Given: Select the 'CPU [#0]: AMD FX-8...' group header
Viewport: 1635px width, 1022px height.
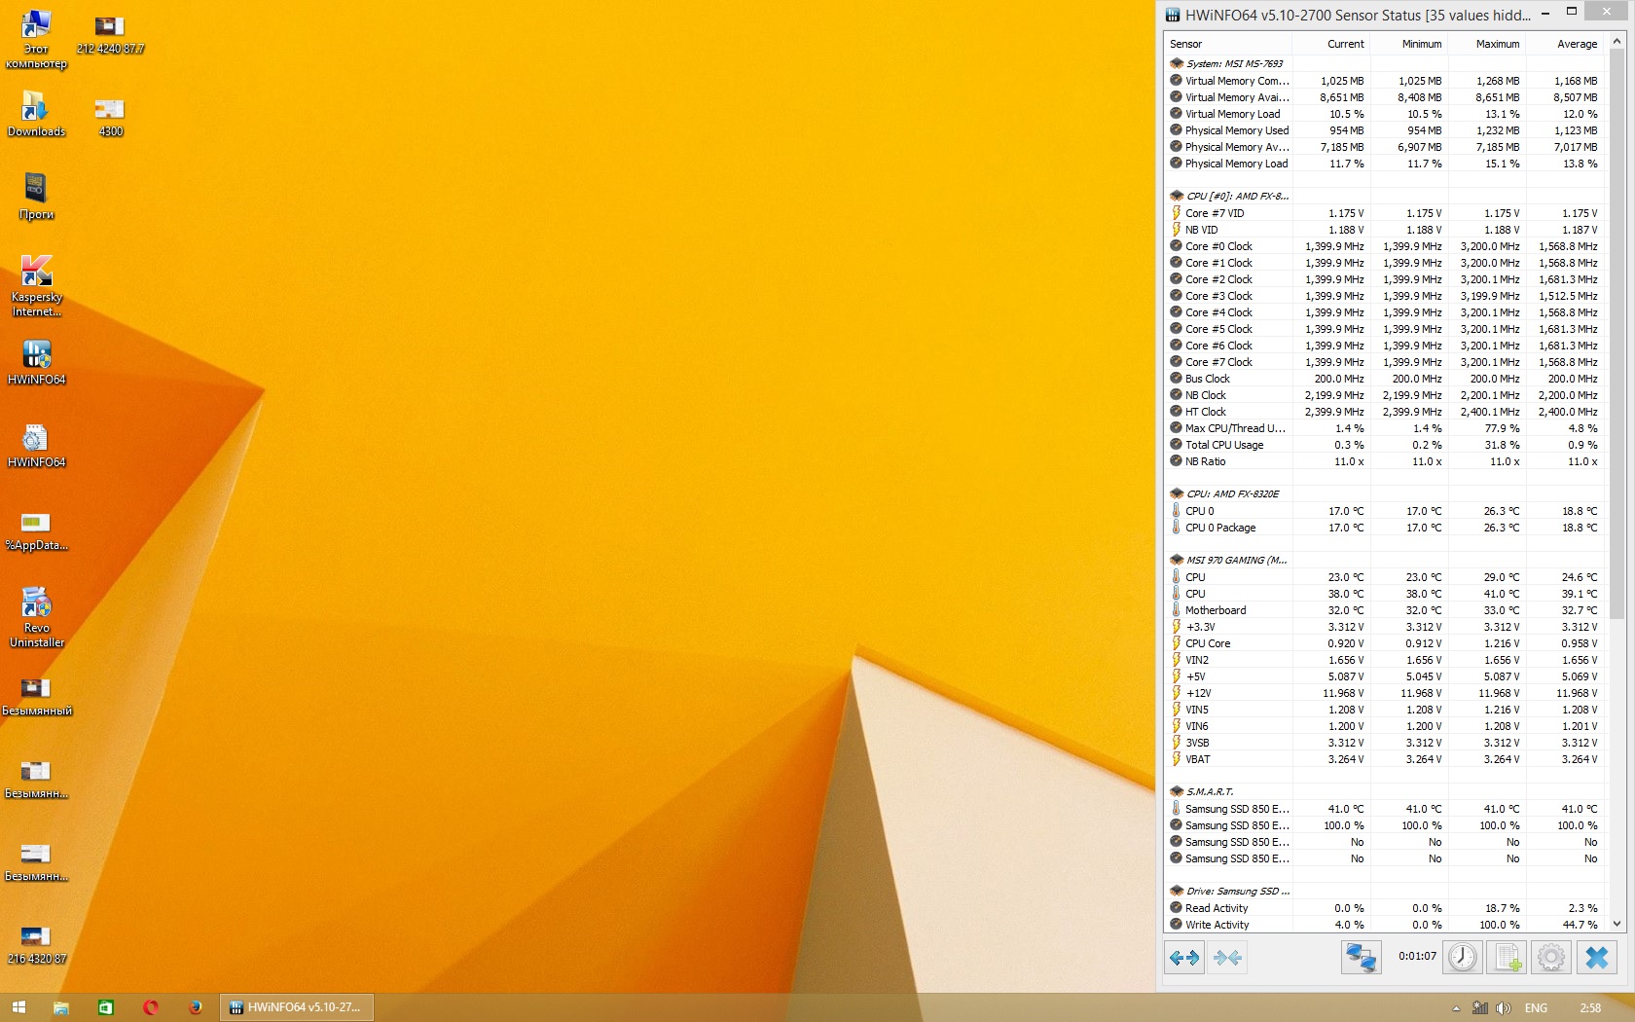Looking at the screenshot, I should pyautogui.click(x=1384, y=197).
